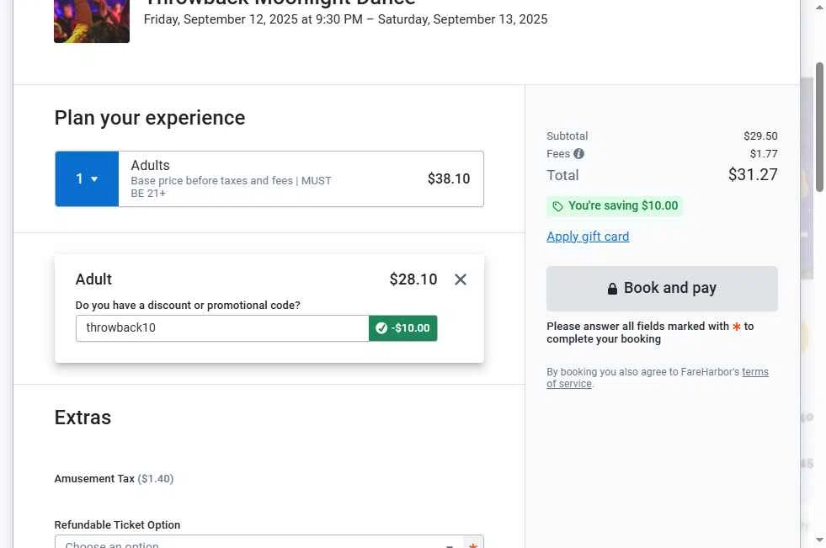This screenshot has height=548, width=826.
Task: Click the required asterisk beside Refundable option
Action: (x=473, y=545)
